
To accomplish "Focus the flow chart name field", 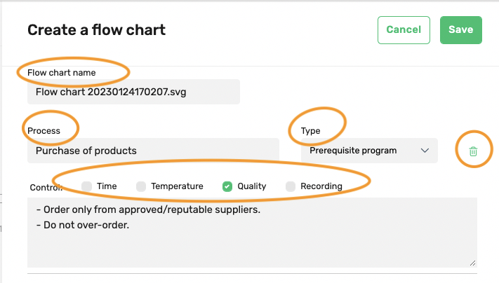I will coord(133,92).
